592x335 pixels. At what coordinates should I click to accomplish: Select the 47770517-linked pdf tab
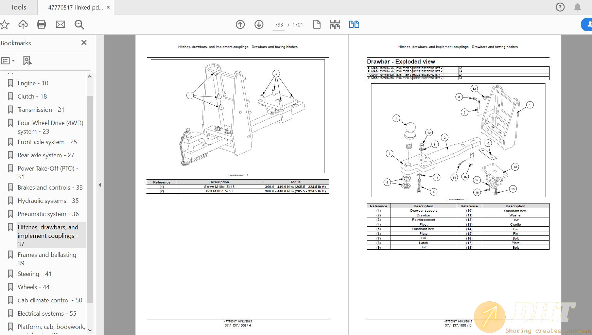pyautogui.click(x=75, y=7)
